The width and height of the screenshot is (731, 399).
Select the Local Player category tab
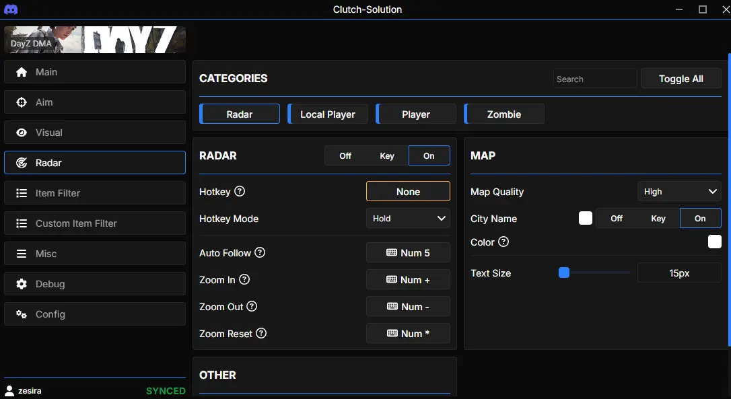[328, 114]
